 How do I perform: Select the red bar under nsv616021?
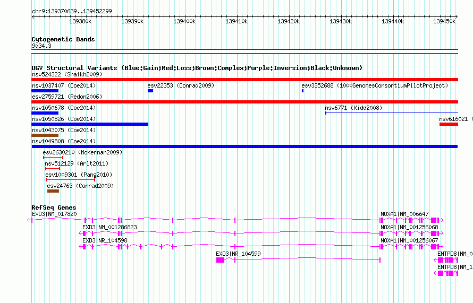[449, 124]
